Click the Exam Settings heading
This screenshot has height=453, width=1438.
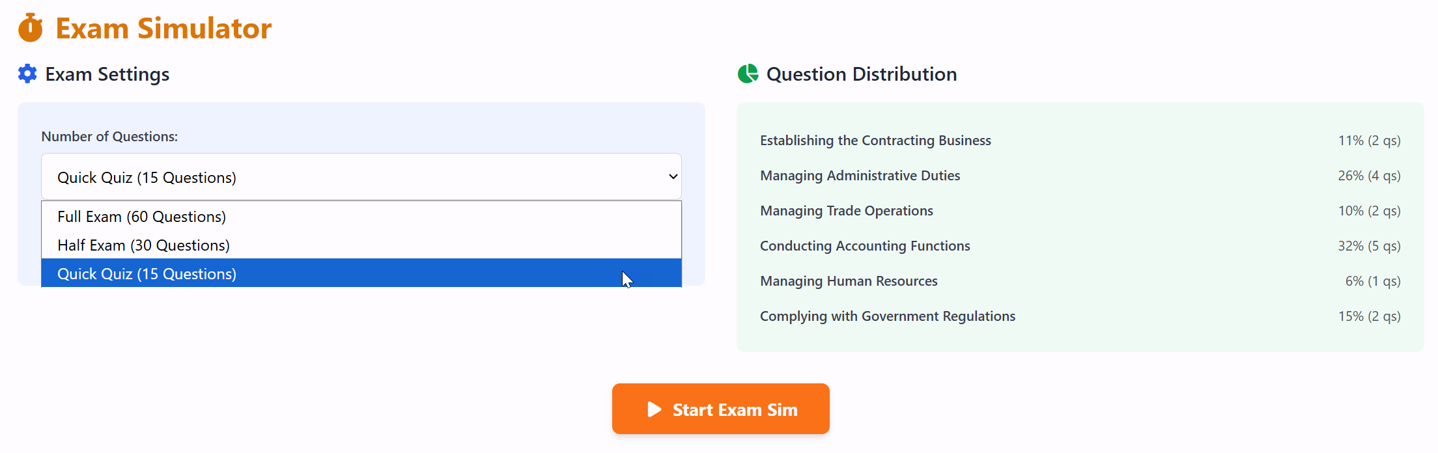tap(107, 74)
